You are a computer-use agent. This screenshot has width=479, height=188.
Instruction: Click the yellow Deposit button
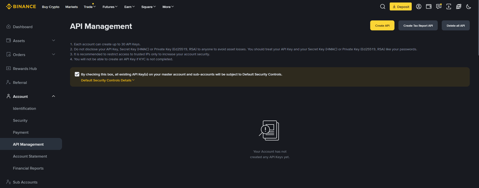coord(401,6)
